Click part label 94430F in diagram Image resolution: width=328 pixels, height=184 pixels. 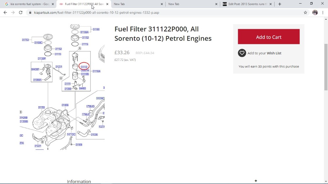35,69
